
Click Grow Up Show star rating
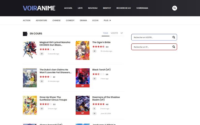(x=46, y=104)
